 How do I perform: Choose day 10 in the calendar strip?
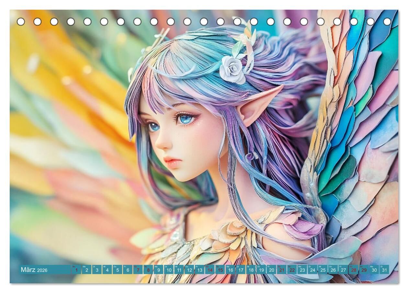pos(169,270)
